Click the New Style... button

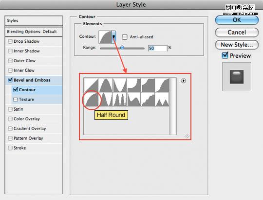237,45
